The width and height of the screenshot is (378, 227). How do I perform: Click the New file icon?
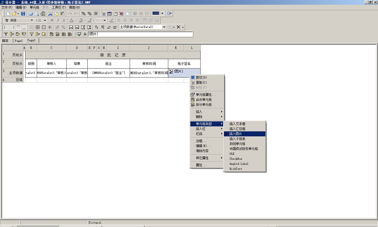click(8, 14)
